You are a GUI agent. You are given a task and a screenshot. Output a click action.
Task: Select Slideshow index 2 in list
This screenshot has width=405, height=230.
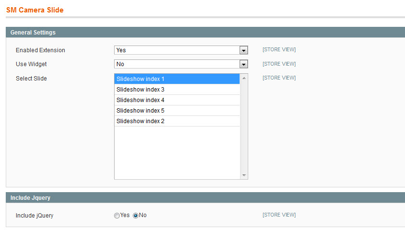click(177, 121)
